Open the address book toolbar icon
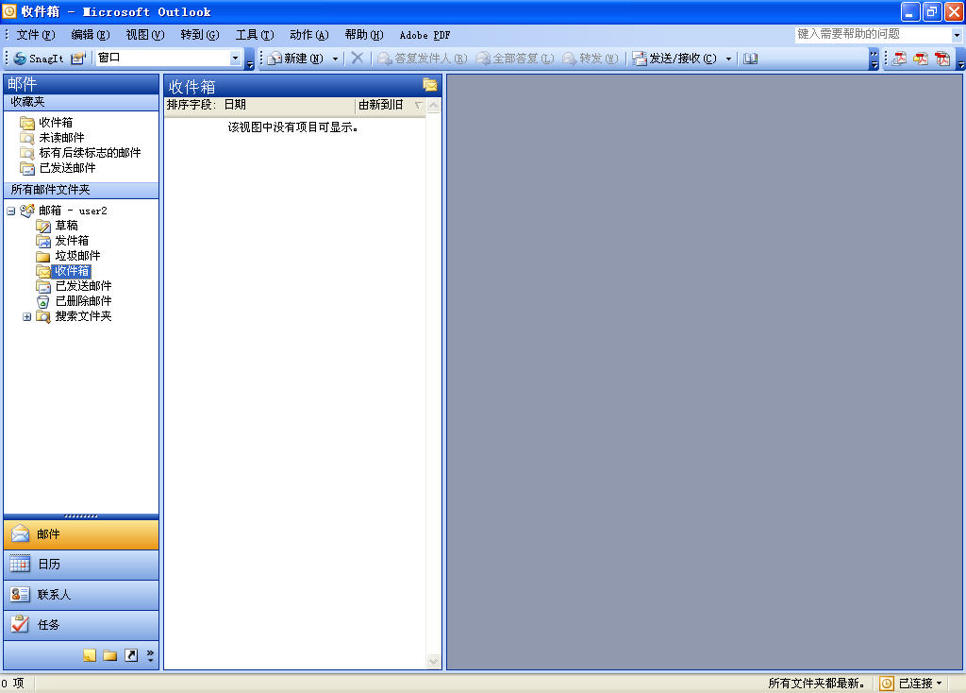 751,59
